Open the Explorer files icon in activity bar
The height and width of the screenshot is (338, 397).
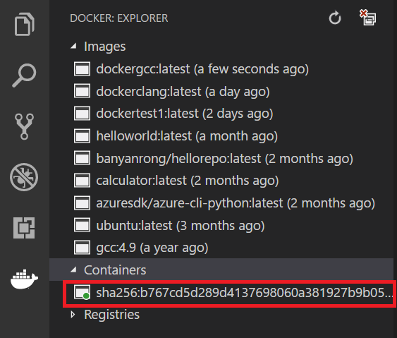(x=24, y=24)
